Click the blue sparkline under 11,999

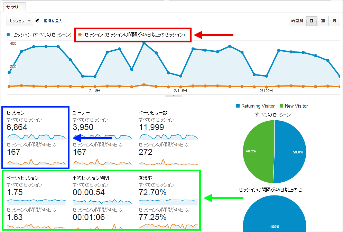(x=168, y=137)
